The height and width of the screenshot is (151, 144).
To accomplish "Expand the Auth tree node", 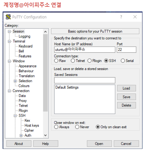I will (21, 135).
